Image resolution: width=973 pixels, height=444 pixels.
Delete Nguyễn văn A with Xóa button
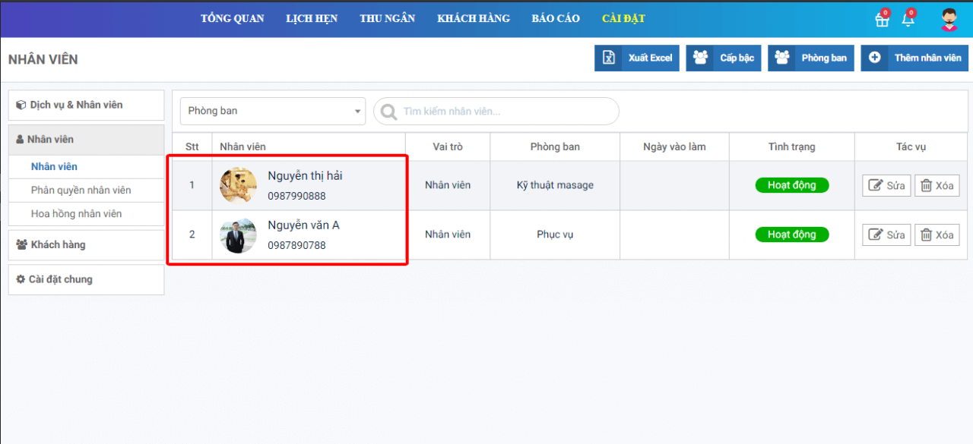click(937, 235)
